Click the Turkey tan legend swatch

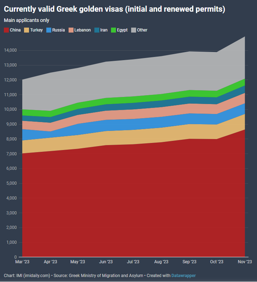[27, 30]
